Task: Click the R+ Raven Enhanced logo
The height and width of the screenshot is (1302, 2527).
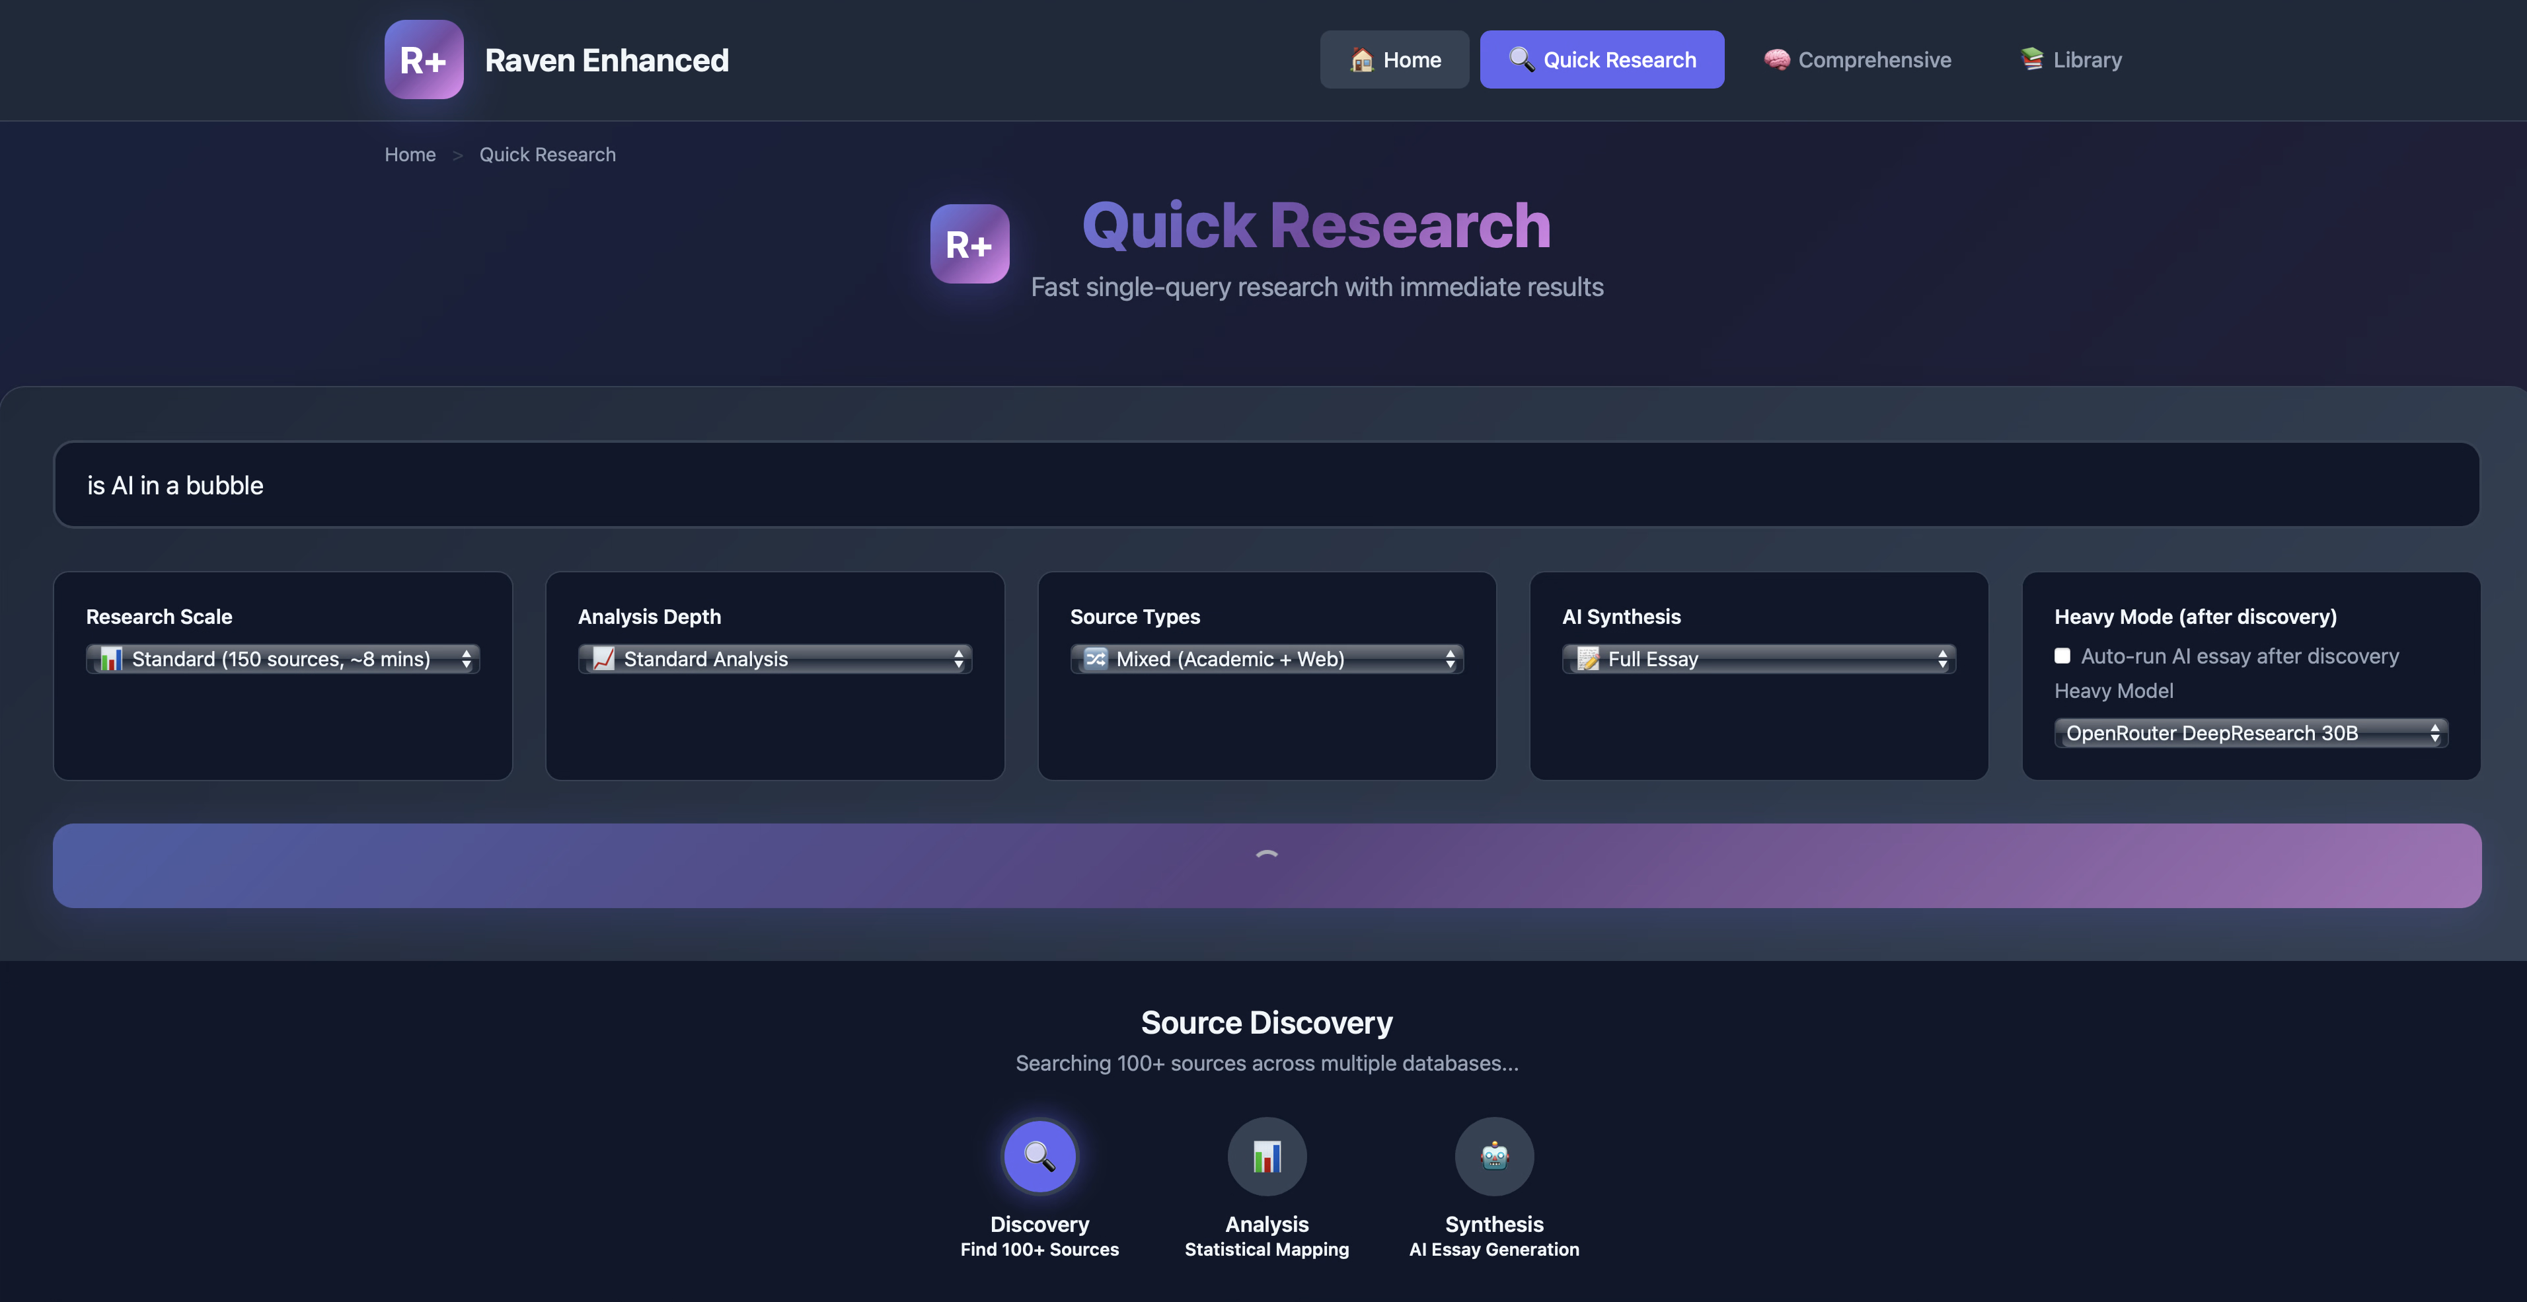Action: pos(424,59)
